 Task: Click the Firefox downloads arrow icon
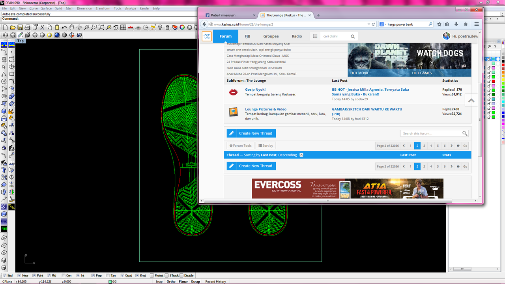[x=456, y=24]
